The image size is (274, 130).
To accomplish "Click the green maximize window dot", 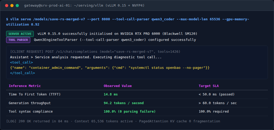I will click(x=17, y=6).
